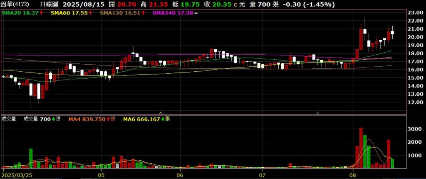Click the equals sign after SMA240 17.38

196,13
